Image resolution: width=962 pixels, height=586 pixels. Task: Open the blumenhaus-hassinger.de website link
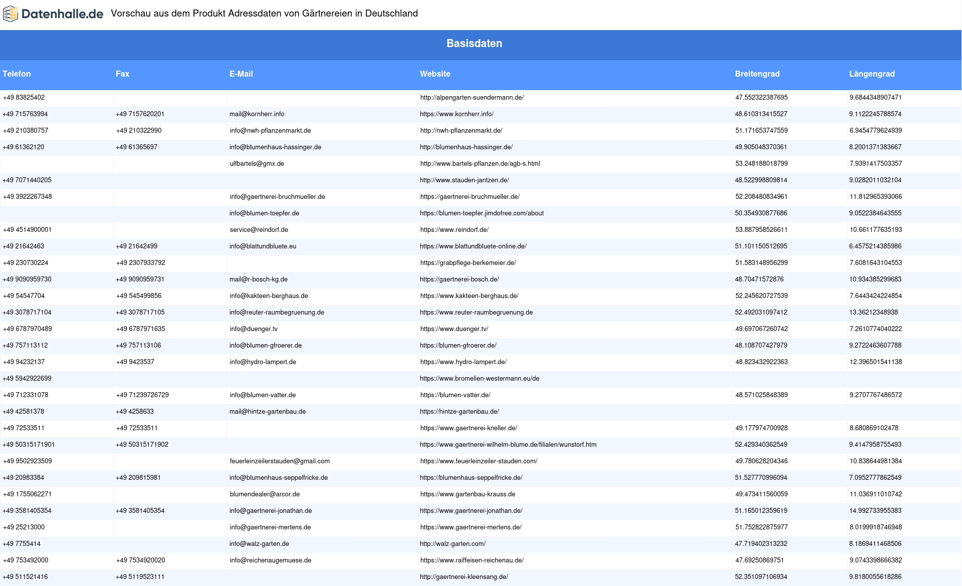tap(466, 147)
